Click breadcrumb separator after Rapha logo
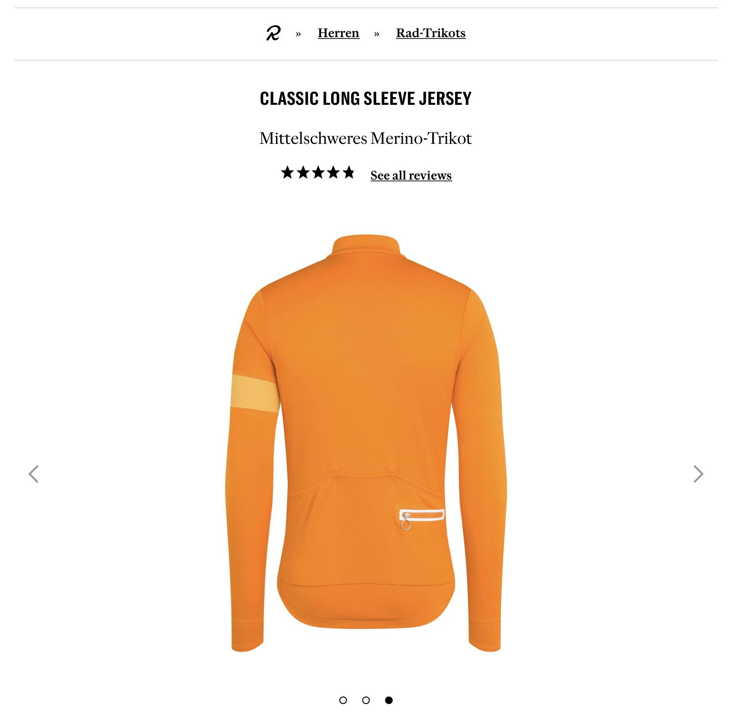 298,34
